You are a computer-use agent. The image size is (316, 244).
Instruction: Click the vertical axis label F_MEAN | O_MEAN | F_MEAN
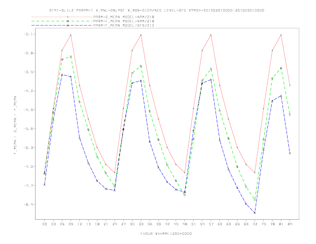[15, 125]
